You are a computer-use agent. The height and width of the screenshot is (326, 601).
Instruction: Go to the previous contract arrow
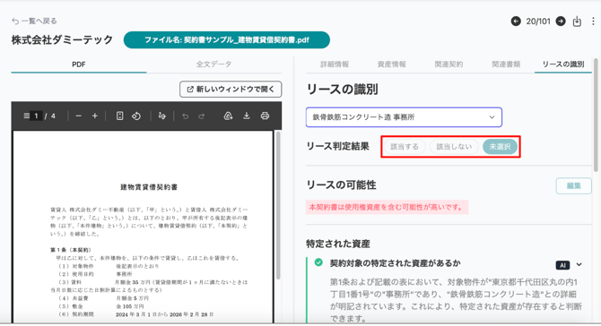[516, 21]
